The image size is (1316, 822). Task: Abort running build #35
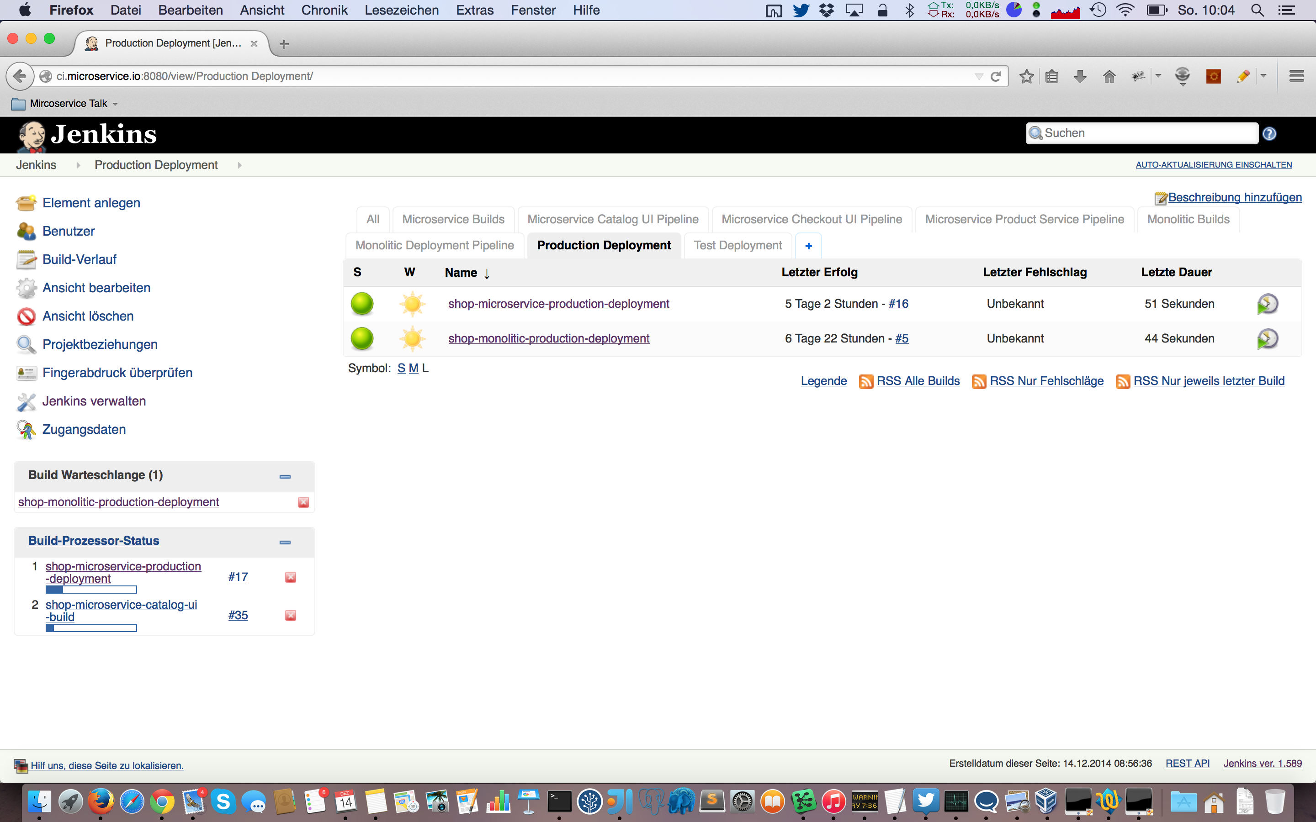(x=291, y=616)
